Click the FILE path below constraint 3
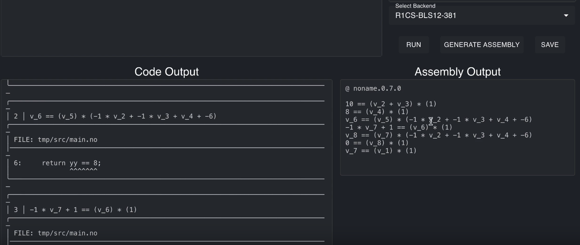Image resolution: width=580 pixels, height=245 pixels. point(56,233)
